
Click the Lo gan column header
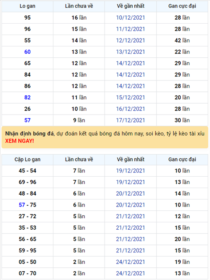point(28,6)
